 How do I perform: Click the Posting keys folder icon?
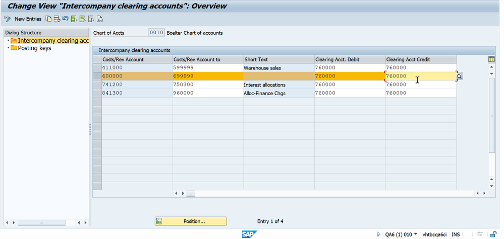pos(14,48)
